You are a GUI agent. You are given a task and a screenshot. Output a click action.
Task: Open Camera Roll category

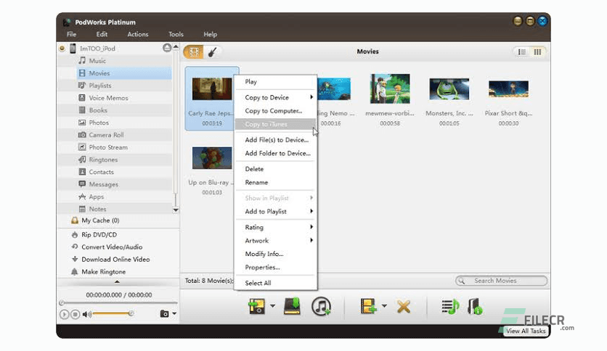pyautogui.click(x=106, y=135)
